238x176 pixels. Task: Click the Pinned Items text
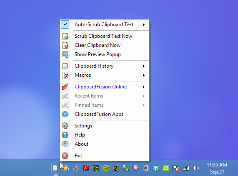click(x=89, y=105)
